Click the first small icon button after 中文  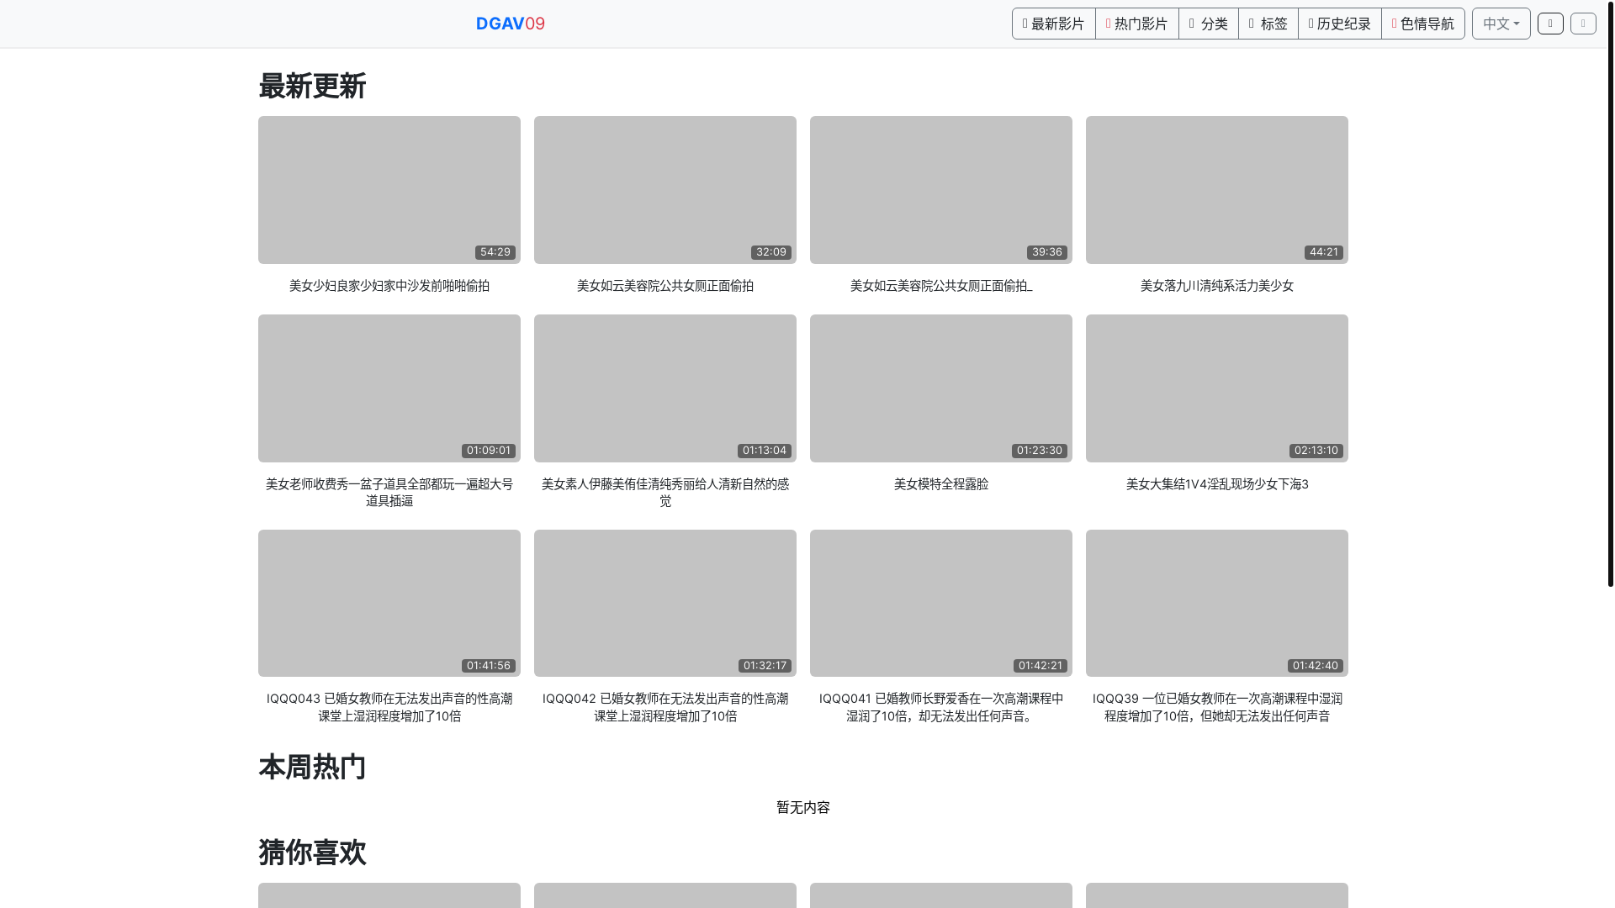click(x=1550, y=24)
